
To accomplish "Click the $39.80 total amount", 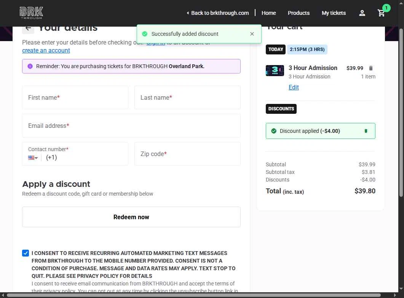I will click(x=365, y=191).
